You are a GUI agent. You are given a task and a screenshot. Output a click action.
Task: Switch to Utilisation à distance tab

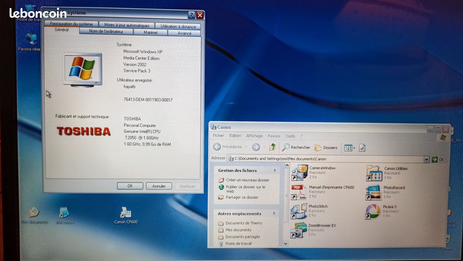pos(178,27)
